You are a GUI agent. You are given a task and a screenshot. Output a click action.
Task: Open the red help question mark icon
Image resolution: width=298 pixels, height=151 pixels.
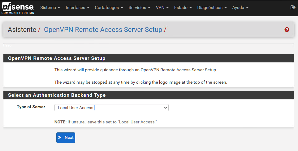pyautogui.click(x=287, y=30)
